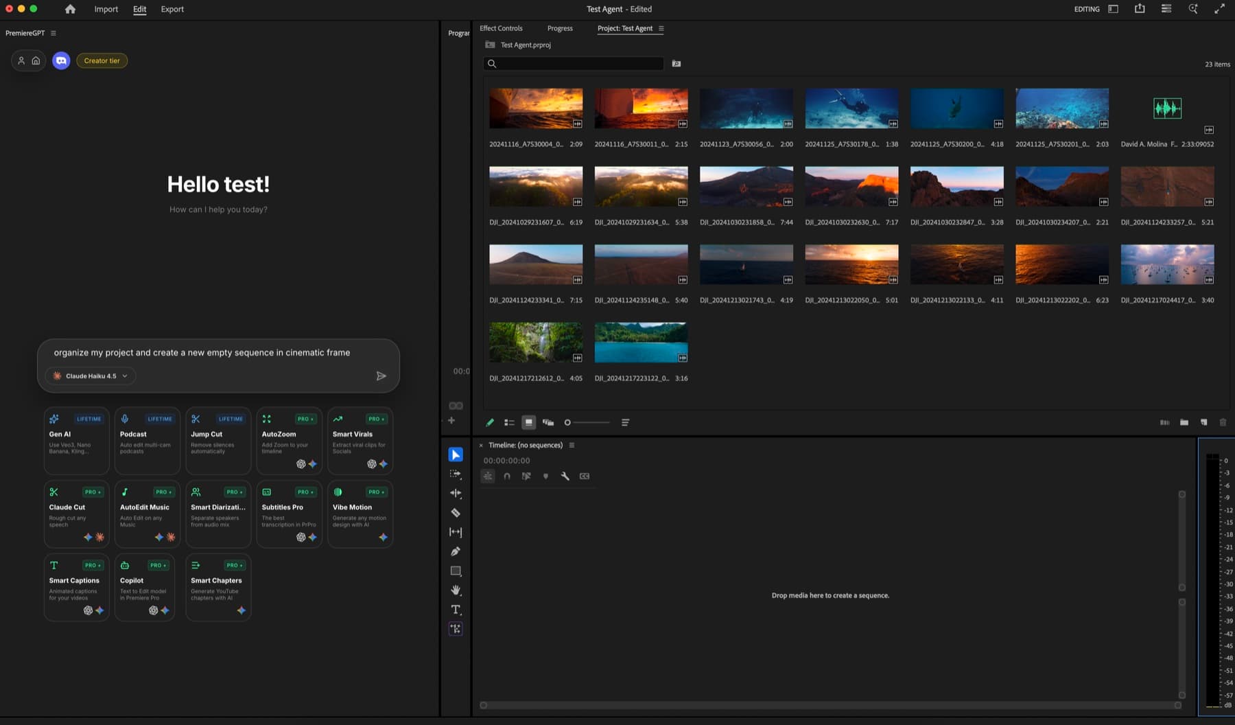Click the Creator tier badge
The image size is (1235, 725).
[x=102, y=60]
